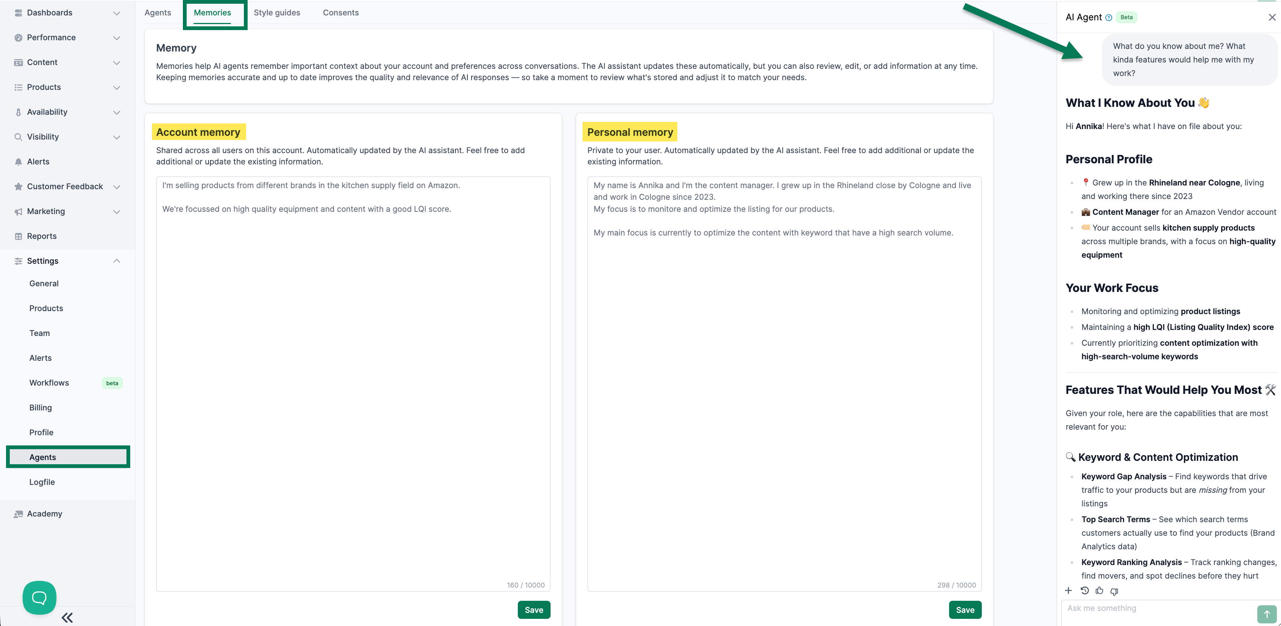Close the AI Agent panel
Viewport: 1281px width, 626px height.
1272,17
